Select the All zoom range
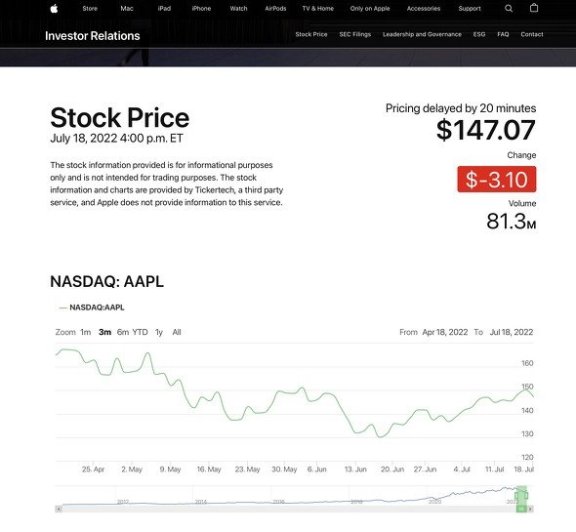576x532 pixels. (177, 332)
